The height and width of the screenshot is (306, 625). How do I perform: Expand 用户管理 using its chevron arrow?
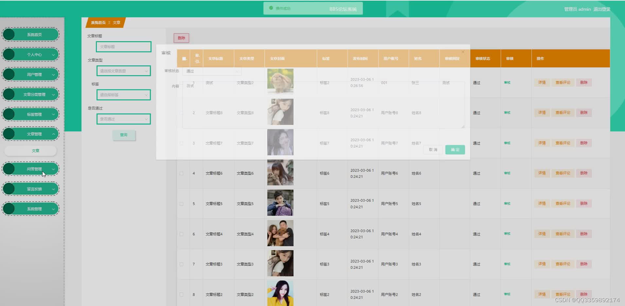[x=53, y=75]
